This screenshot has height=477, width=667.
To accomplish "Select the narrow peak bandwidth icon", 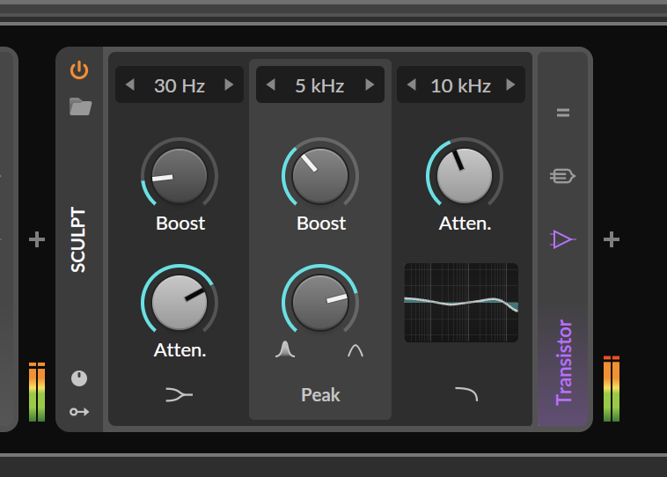I will 282,350.
